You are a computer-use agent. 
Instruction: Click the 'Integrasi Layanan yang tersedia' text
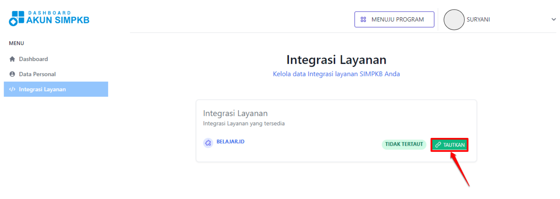pyautogui.click(x=244, y=123)
